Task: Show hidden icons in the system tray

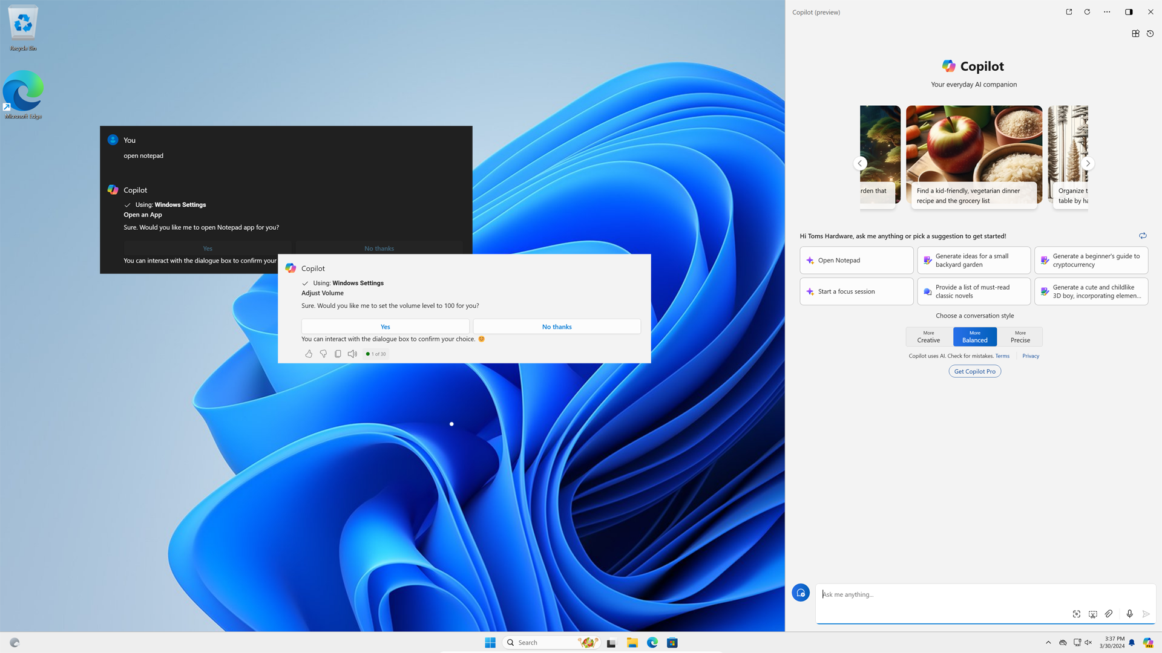Action: [1048, 642]
